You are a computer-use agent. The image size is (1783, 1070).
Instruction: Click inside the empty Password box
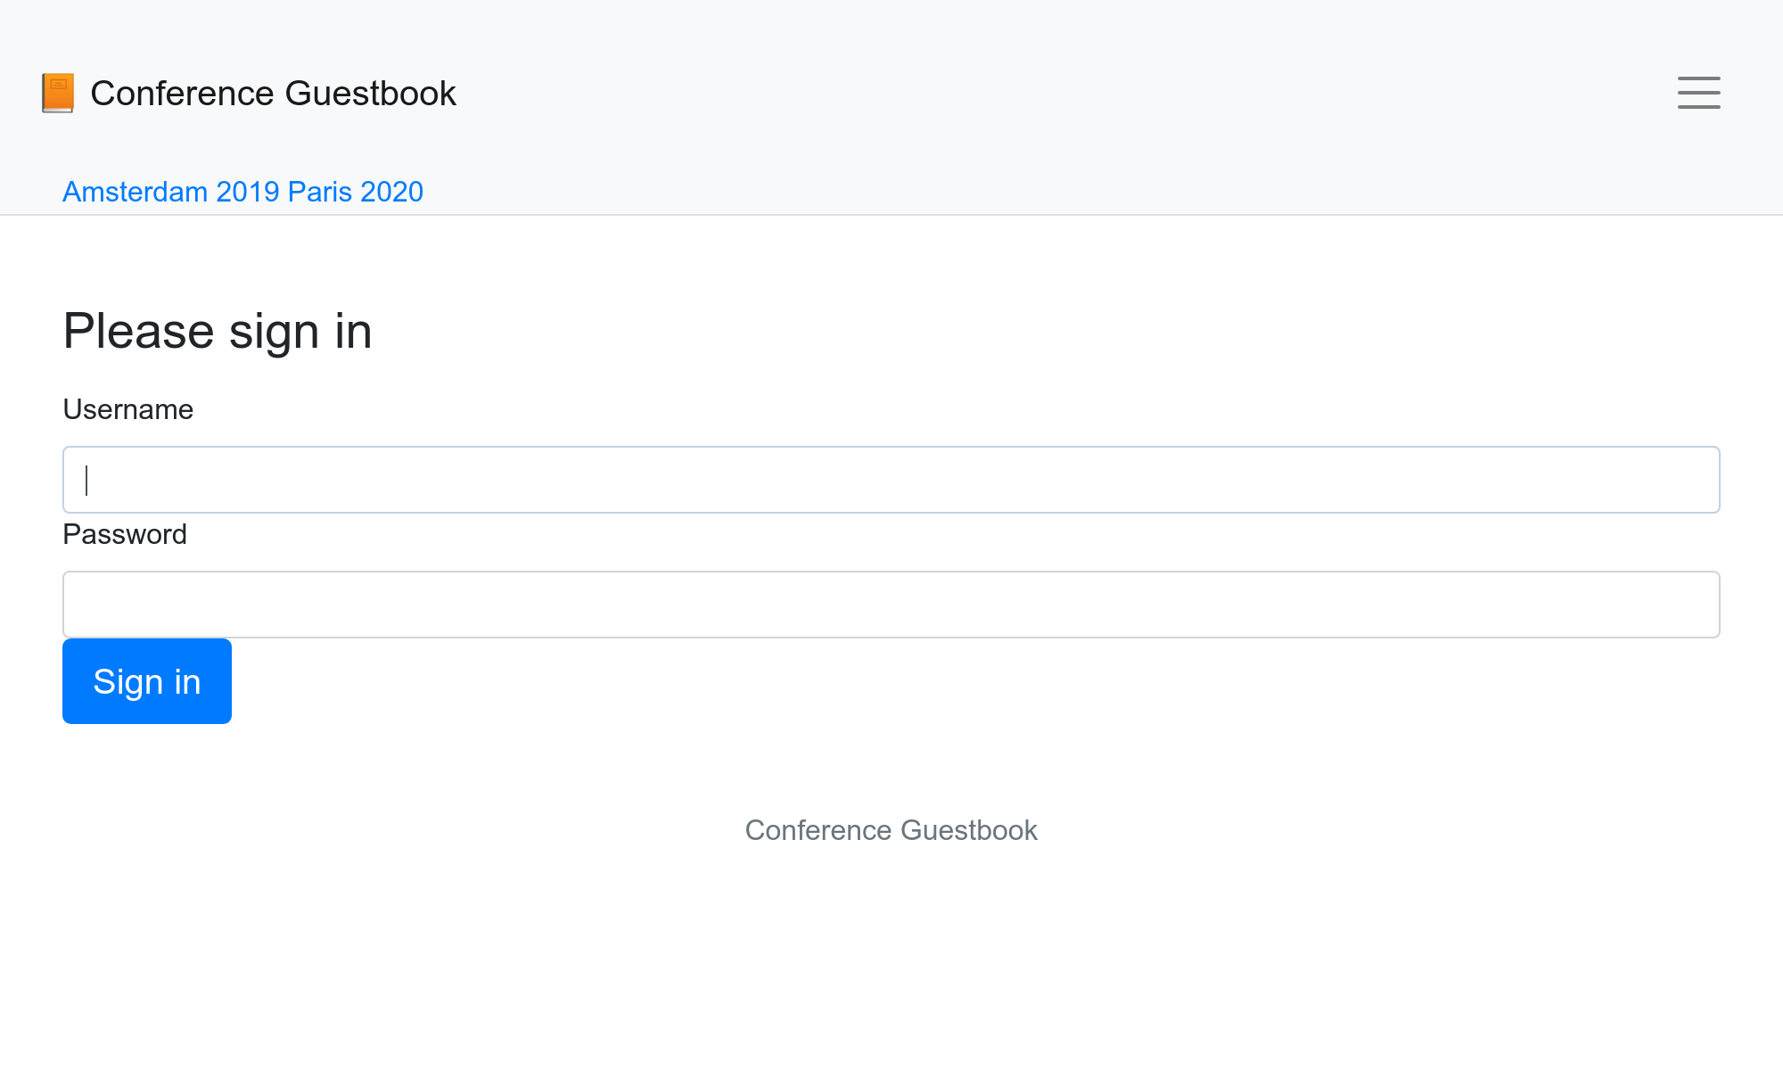click(x=891, y=605)
